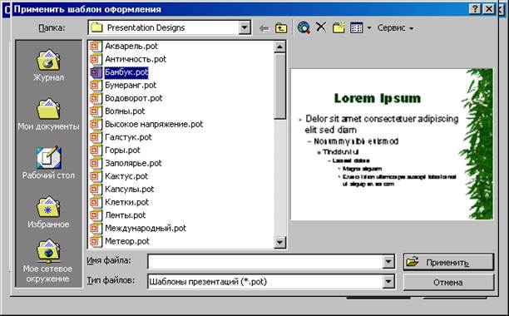This screenshot has width=509, height=316.
Task: Go up one folder level
Action: coord(281,28)
